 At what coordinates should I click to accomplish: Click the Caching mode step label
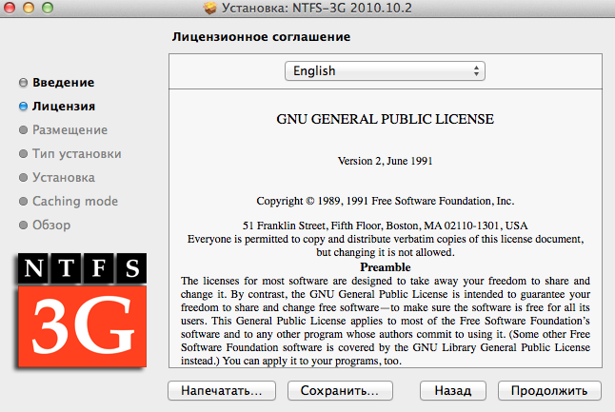(75, 201)
